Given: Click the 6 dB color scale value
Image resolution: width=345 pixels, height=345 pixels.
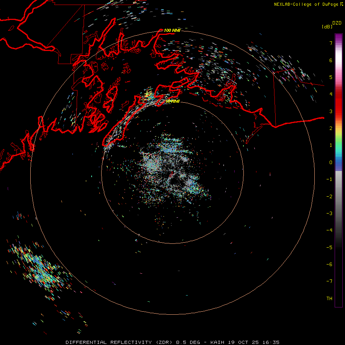Looking at the screenshot, I should pos(331,60).
